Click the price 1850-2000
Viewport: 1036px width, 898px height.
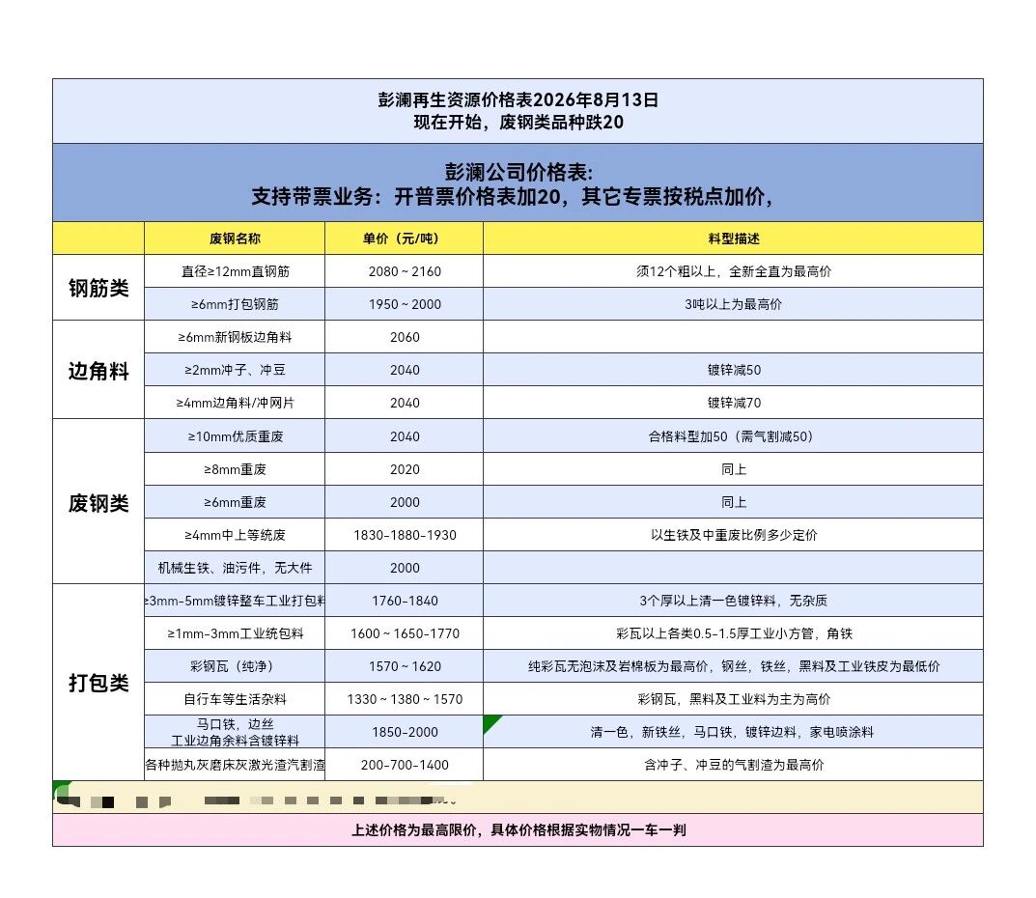click(404, 732)
